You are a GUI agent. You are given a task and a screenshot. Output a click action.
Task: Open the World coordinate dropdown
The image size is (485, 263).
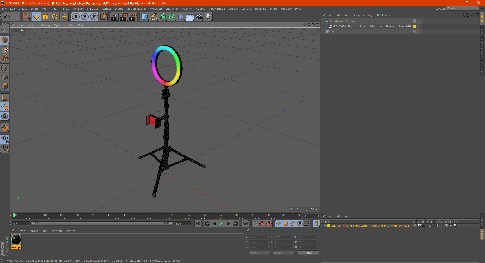tap(259, 253)
